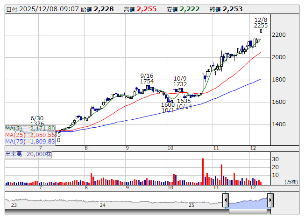Click the year 24 marker in the navigator
This screenshot has width=305, height=219.
point(102,205)
